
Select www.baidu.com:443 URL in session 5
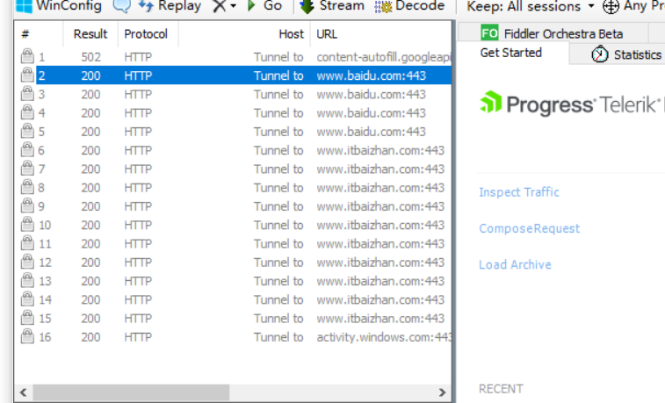[371, 132]
